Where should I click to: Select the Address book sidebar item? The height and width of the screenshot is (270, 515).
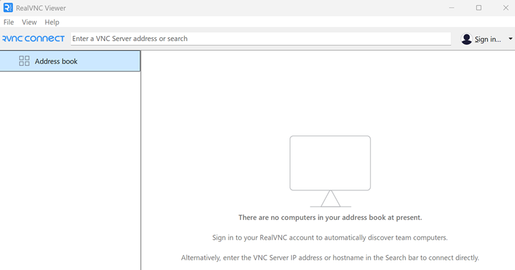70,61
